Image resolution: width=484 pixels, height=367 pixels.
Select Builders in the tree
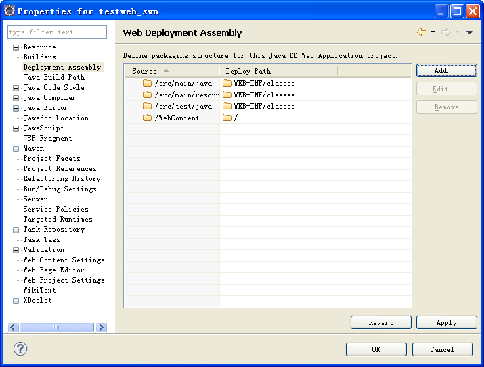click(39, 57)
